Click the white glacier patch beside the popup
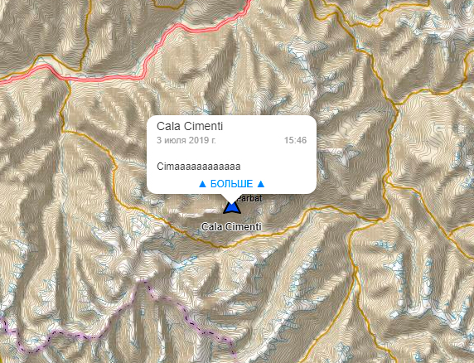The height and width of the screenshot is (363, 474). pyautogui.click(x=346, y=155)
